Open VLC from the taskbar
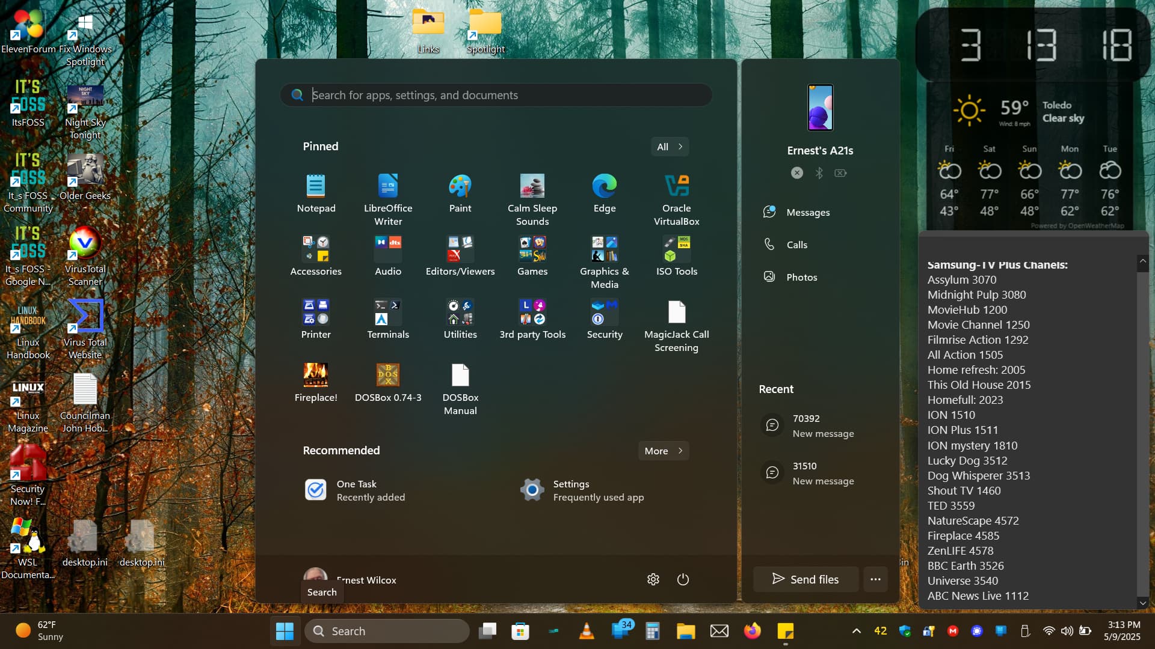Screen dimensions: 1155x649 point(587,631)
